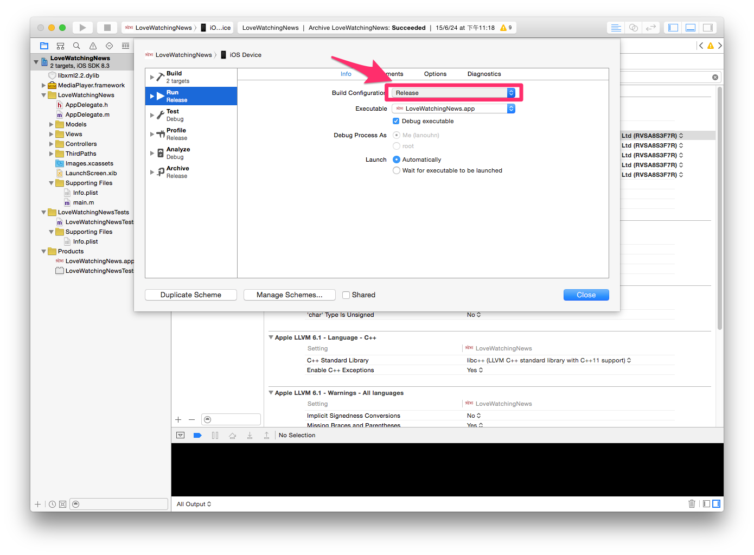754x555 pixels.
Task: Click the Pause execution icon in debug bar
Action: tap(215, 435)
